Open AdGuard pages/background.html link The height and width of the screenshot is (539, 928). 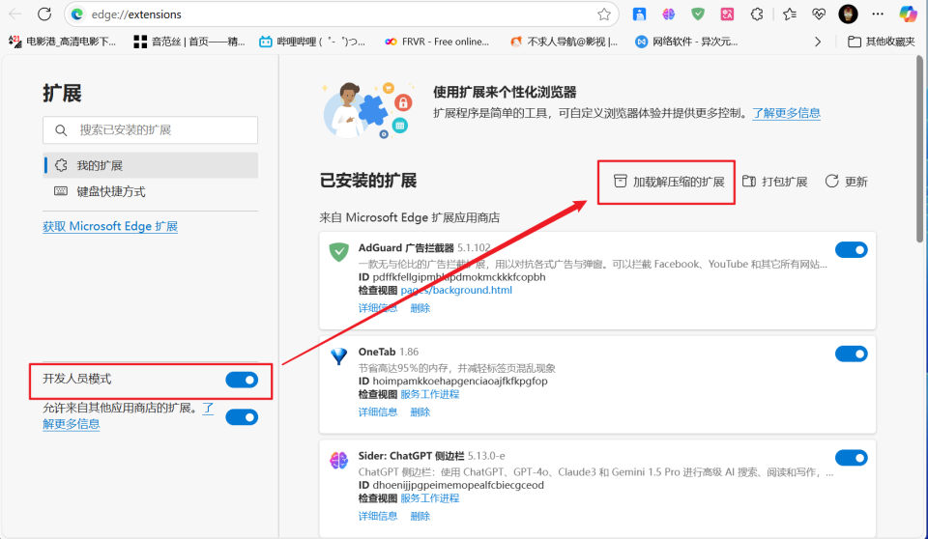click(456, 290)
